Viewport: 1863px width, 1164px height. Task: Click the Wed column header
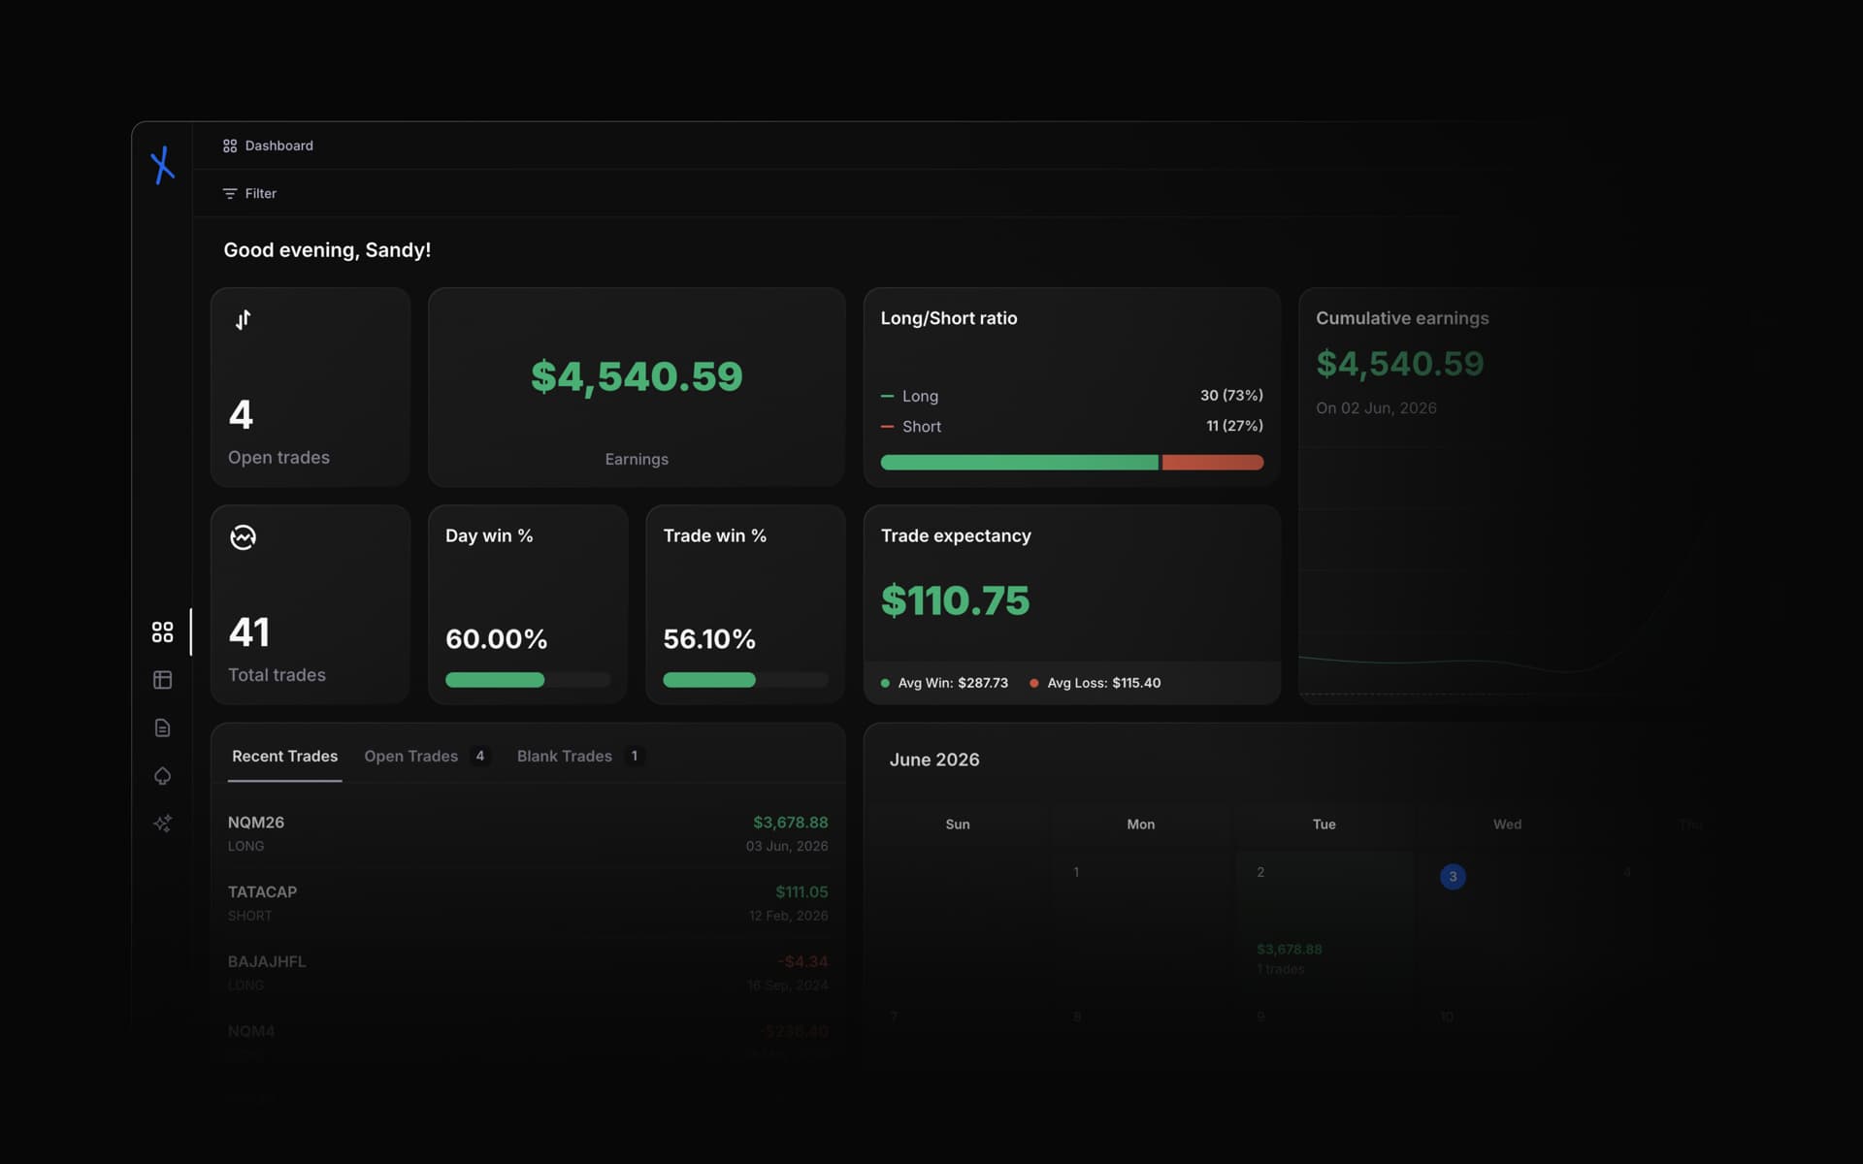1507,824
